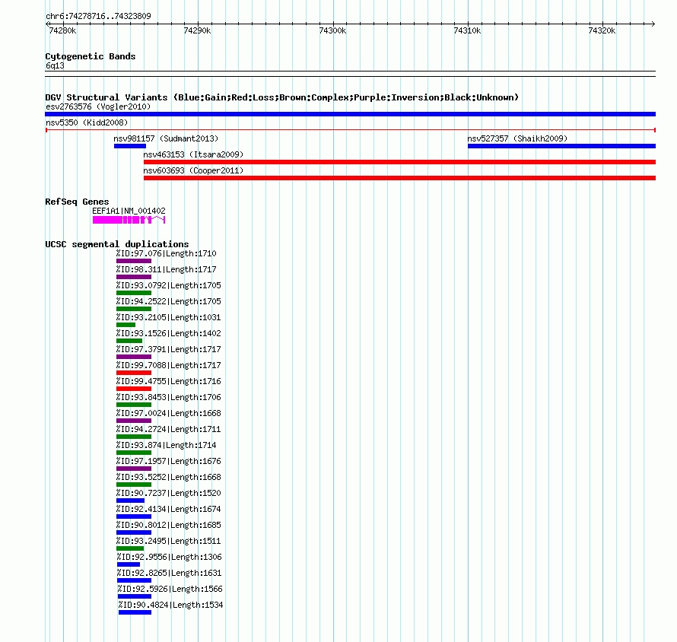Select the 6q13 band label
The width and height of the screenshot is (677, 642).
[x=55, y=65]
